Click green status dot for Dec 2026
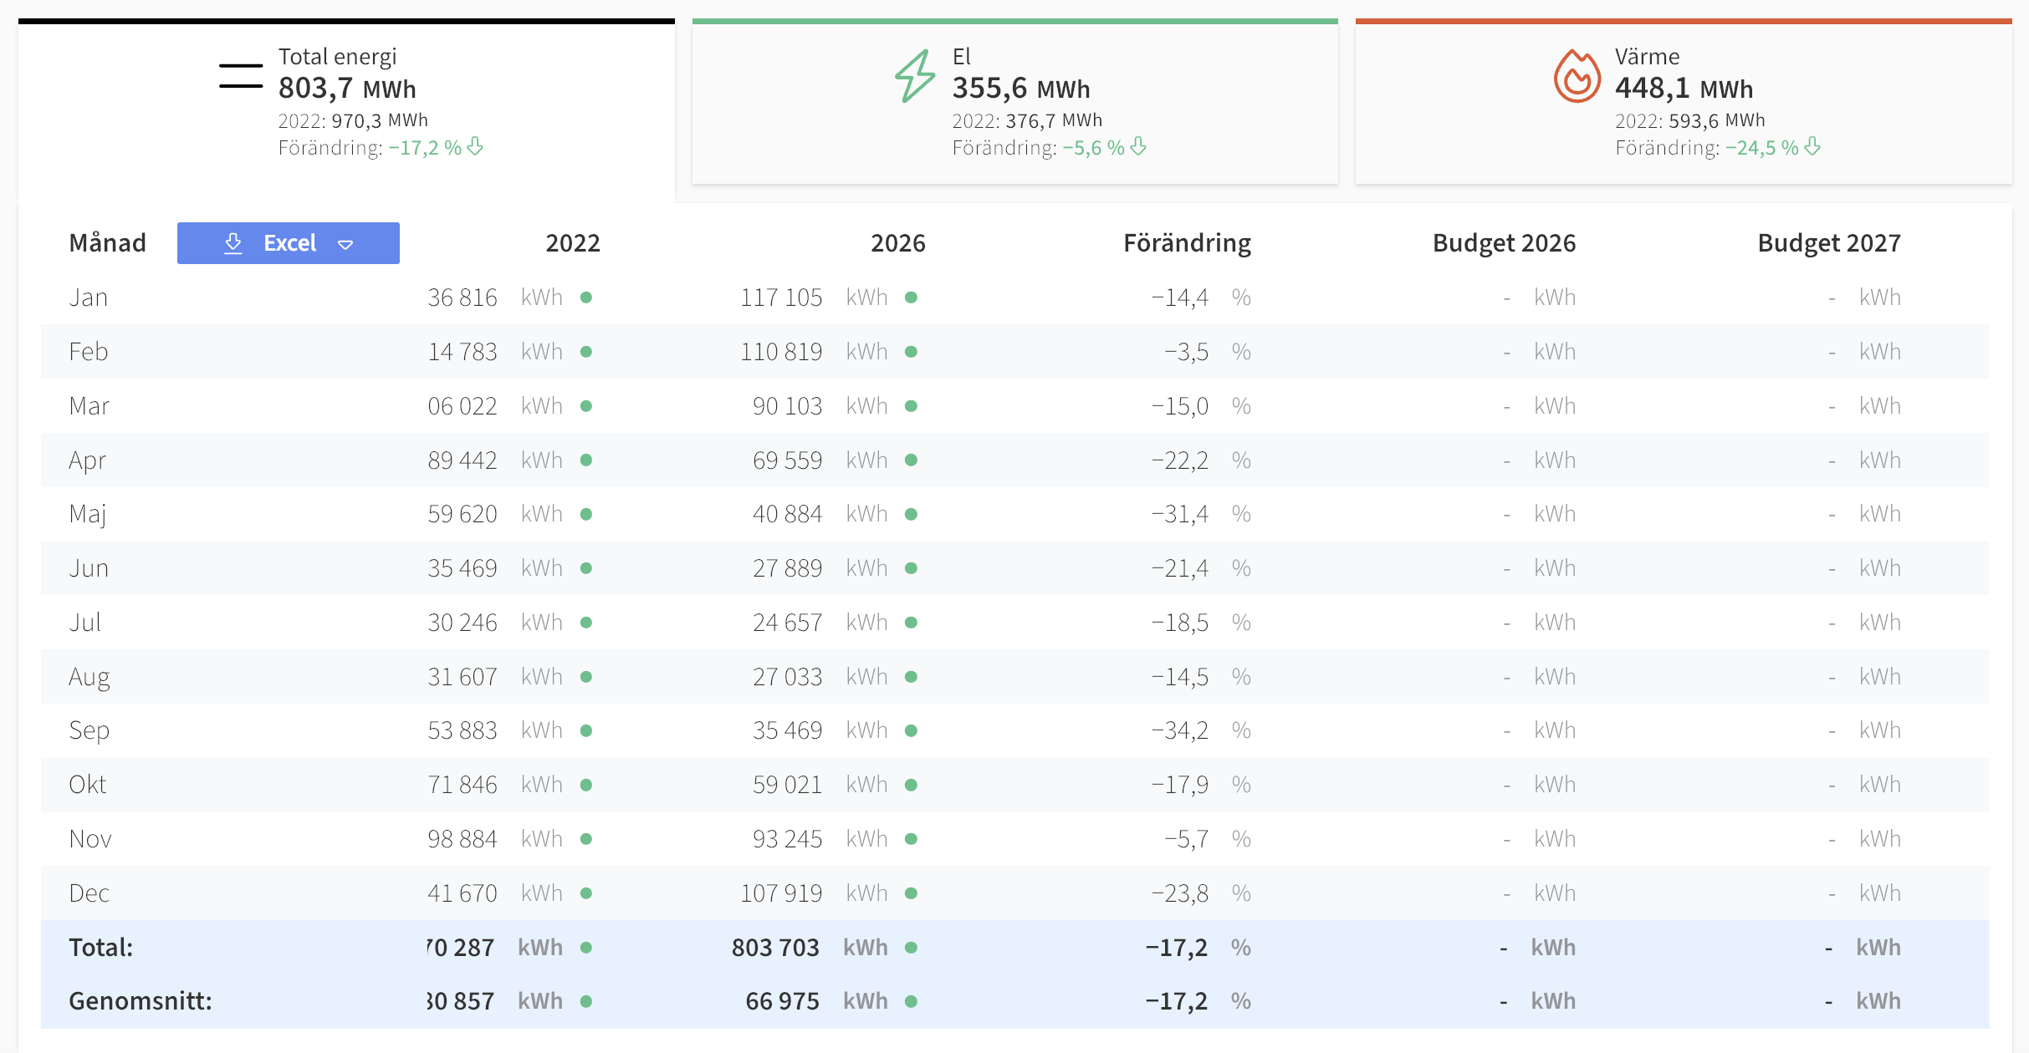 tap(912, 893)
